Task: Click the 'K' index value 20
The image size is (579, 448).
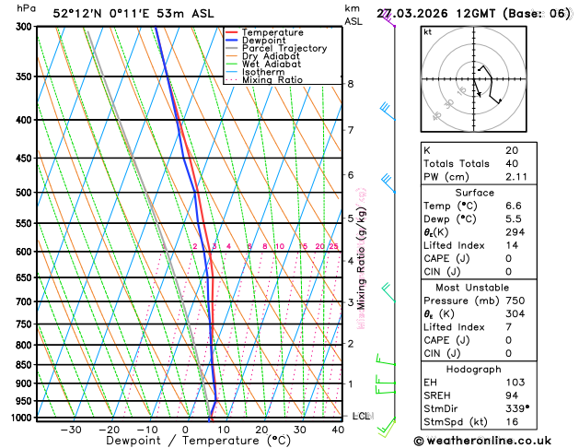Action: [x=512, y=150]
